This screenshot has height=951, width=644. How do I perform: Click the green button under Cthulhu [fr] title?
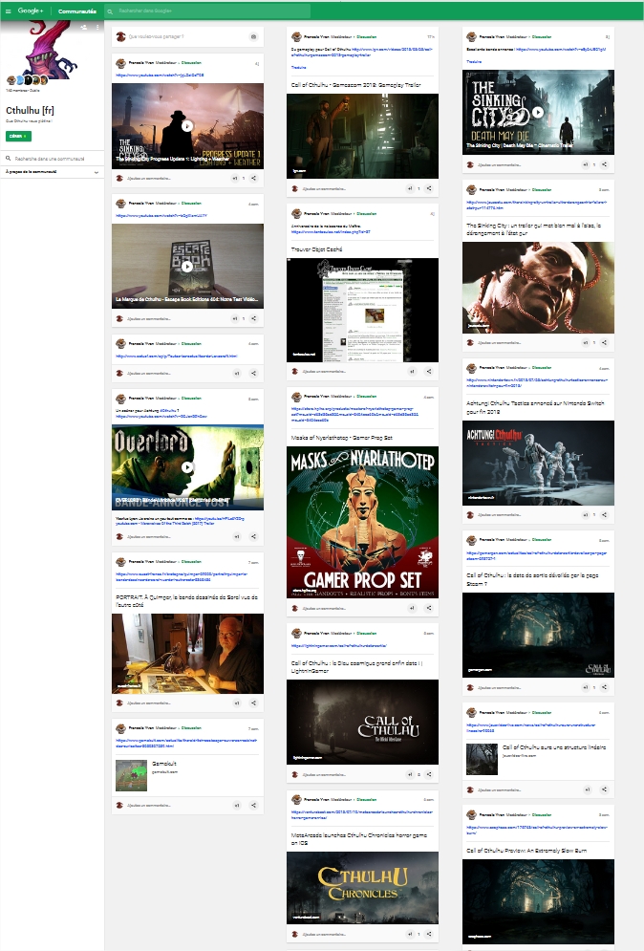18,136
